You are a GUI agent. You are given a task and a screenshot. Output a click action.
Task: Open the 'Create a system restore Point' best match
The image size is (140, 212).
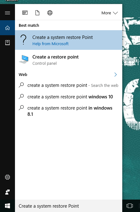[x=69, y=40]
